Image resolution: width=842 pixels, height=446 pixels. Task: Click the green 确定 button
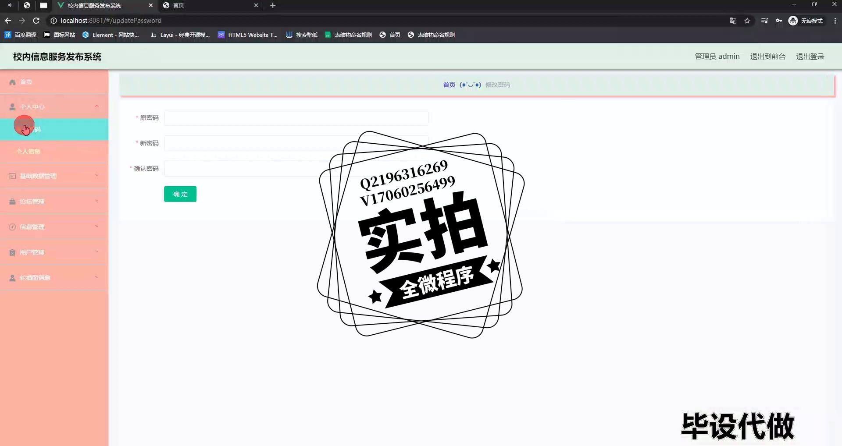180,194
